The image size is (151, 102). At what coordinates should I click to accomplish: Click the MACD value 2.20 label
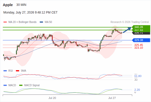tap(137, 90)
